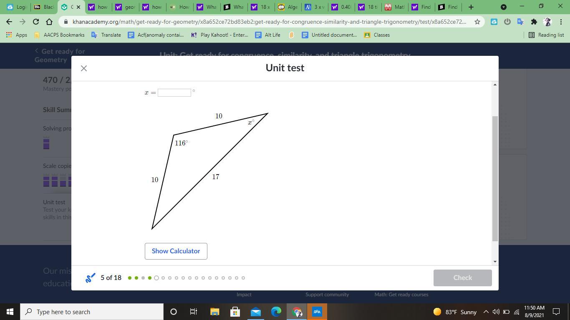570x320 pixels.
Task: Click the battery icon in system tray
Action: click(x=506, y=312)
